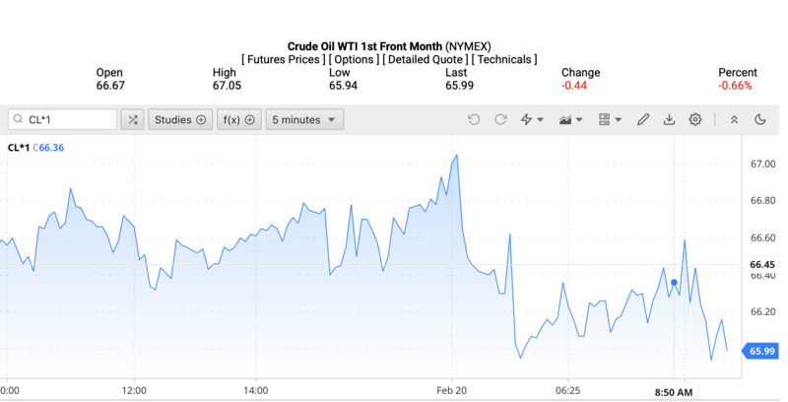Click the highlighted data point on the chart line
The height and width of the screenshot is (402, 788).
(x=674, y=283)
